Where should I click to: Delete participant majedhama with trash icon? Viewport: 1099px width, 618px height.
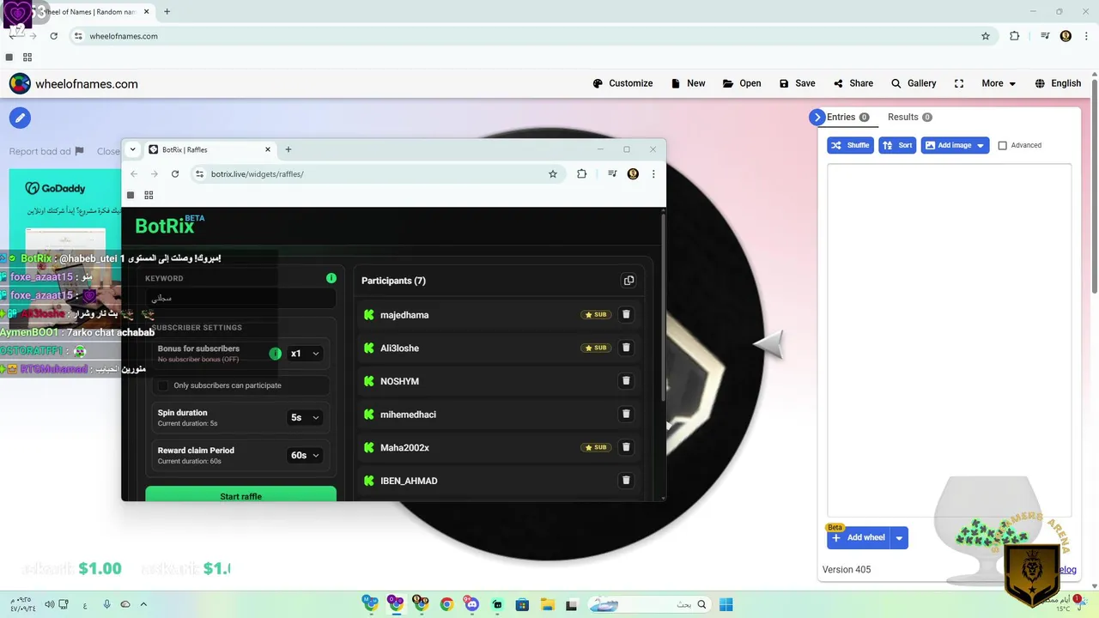(626, 315)
